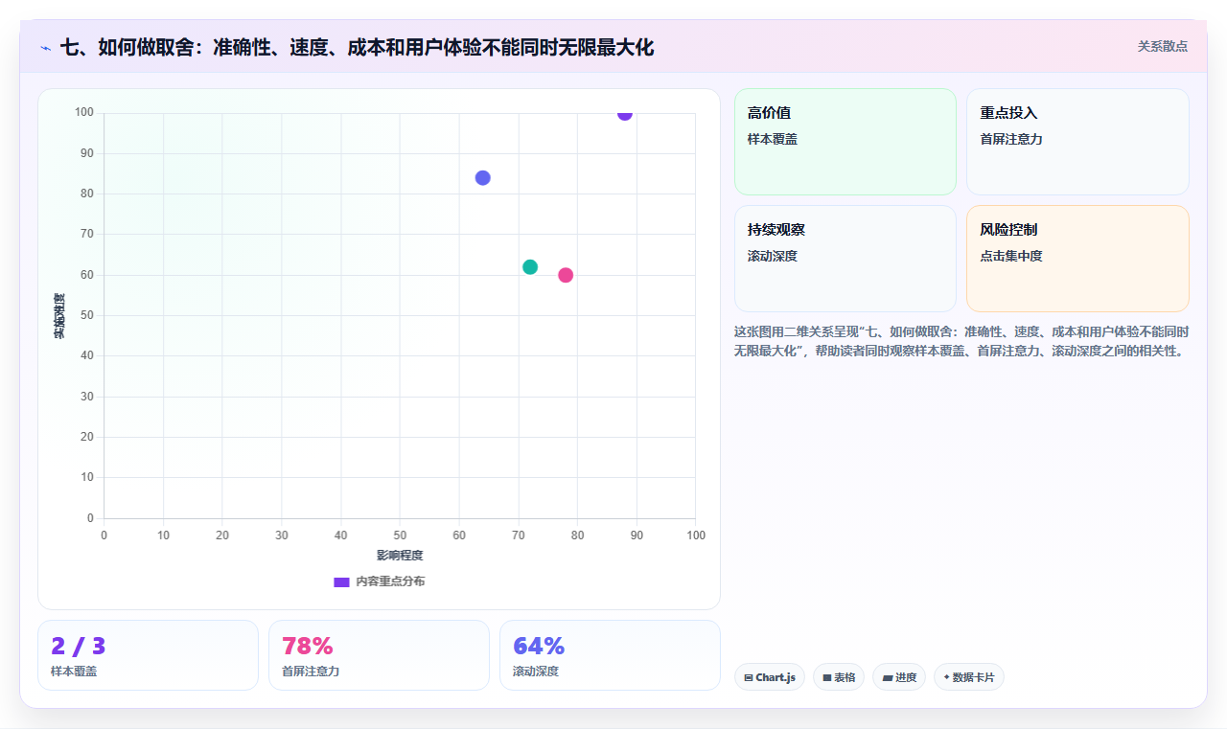Click the 关系散点 label in the header

tap(1162, 46)
